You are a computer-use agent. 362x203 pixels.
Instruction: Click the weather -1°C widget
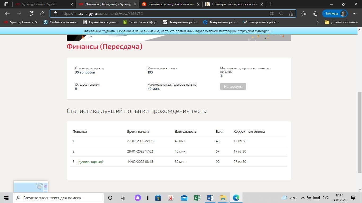tap(289, 198)
